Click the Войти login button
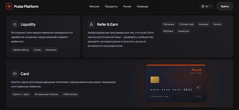Image resolution: width=239 pixels, height=110 pixels. click(225, 6)
